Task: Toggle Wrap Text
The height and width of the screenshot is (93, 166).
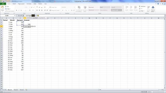Action: coord(53,7)
